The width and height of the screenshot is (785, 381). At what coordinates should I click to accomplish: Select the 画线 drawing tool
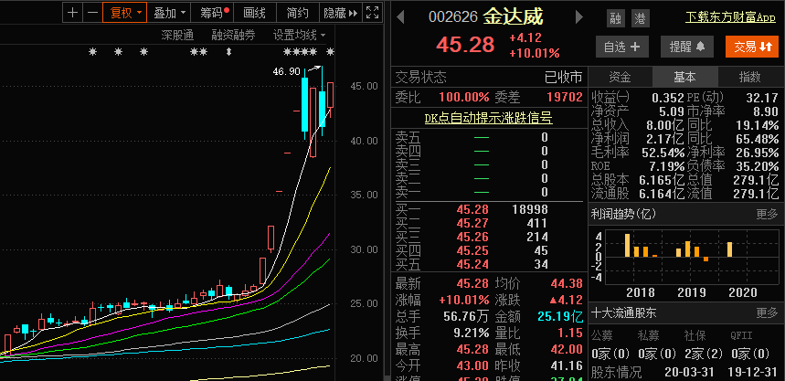tap(254, 13)
